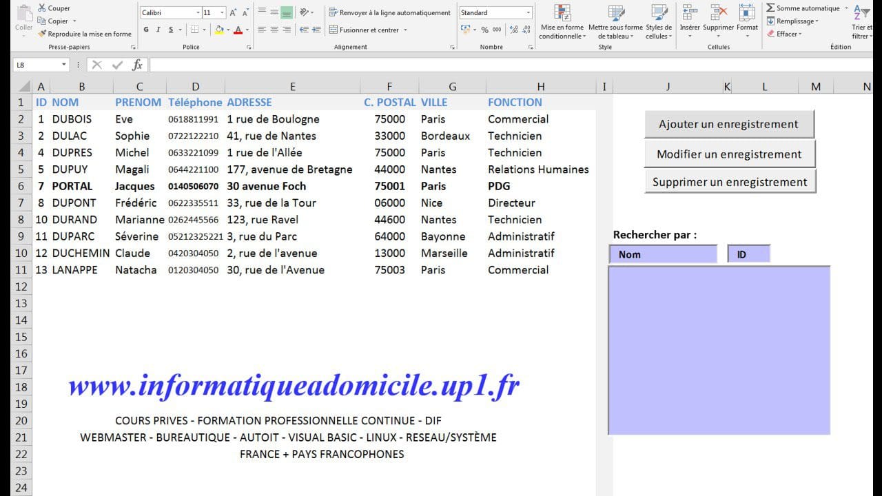882x496 pixels.
Task: Expand the Remplissage dropdown
Action: [x=817, y=21]
